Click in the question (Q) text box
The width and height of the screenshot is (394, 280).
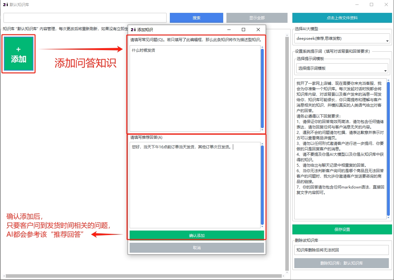(x=195, y=88)
